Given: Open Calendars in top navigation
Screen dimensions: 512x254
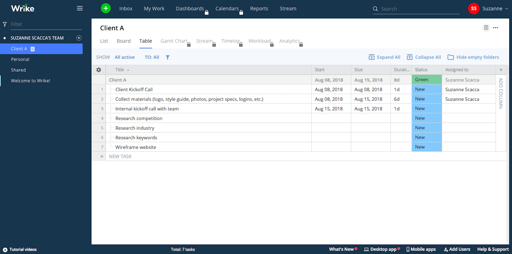Looking at the screenshot, I should [227, 9].
